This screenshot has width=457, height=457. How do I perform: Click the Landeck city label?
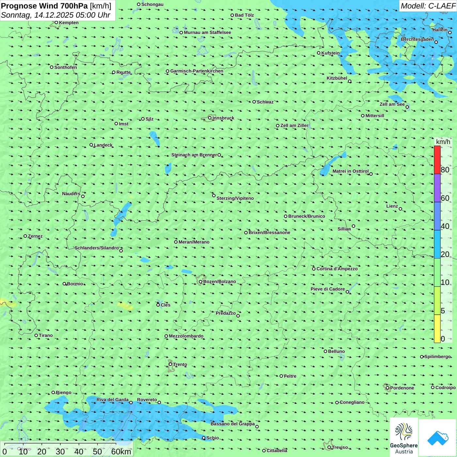[x=103, y=145]
